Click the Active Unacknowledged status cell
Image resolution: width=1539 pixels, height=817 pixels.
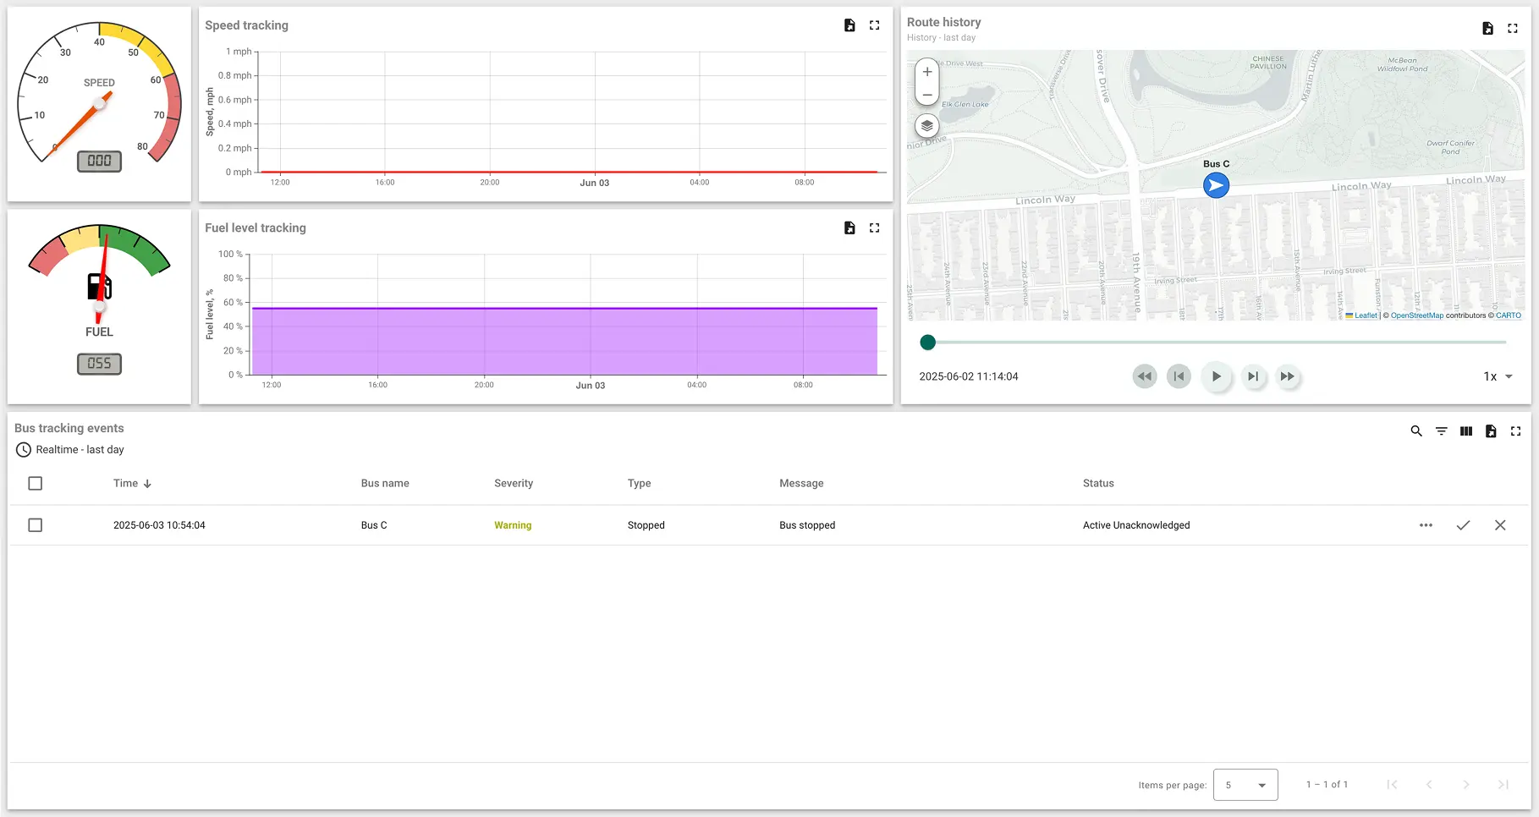pos(1136,525)
